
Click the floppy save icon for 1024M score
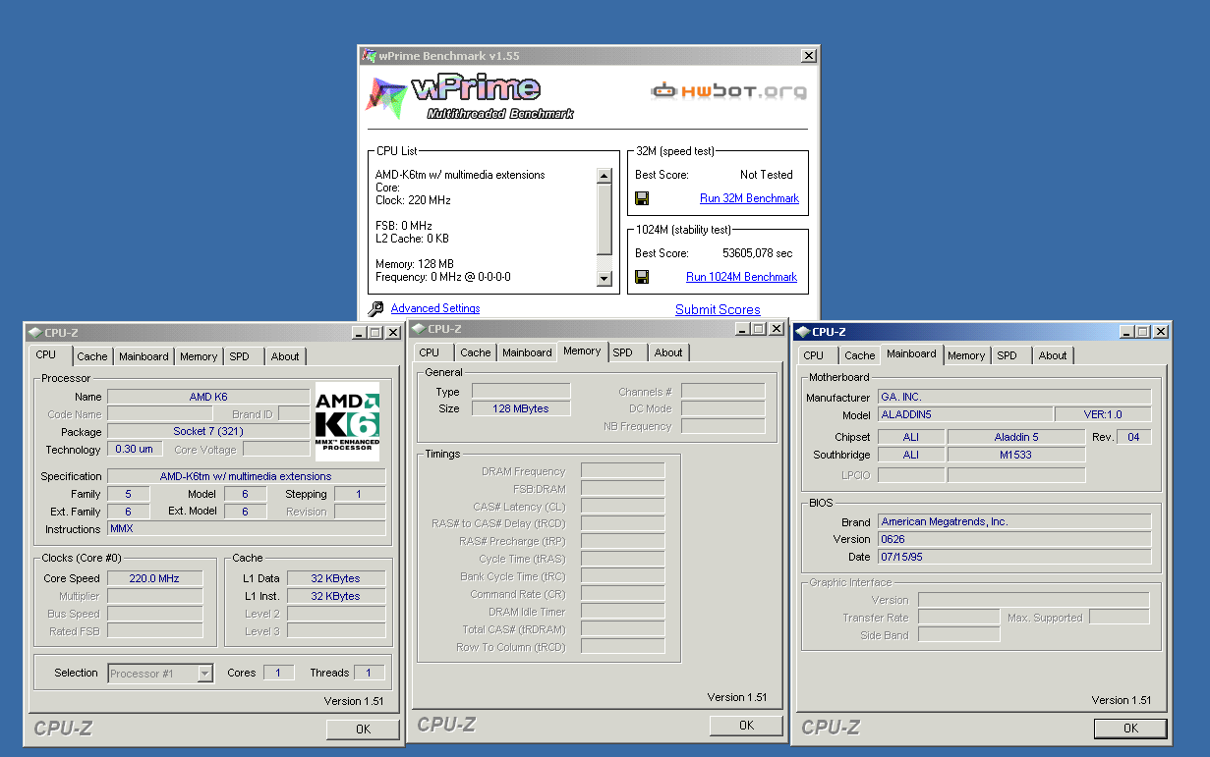tap(642, 277)
